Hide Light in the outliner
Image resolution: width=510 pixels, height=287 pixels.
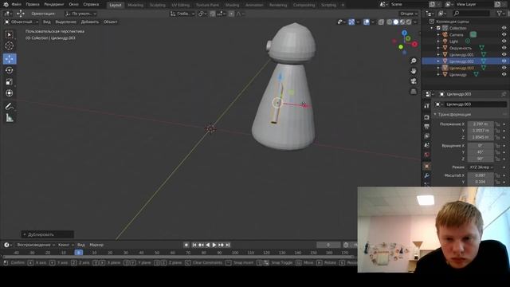pyautogui.click(x=504, y=41)
